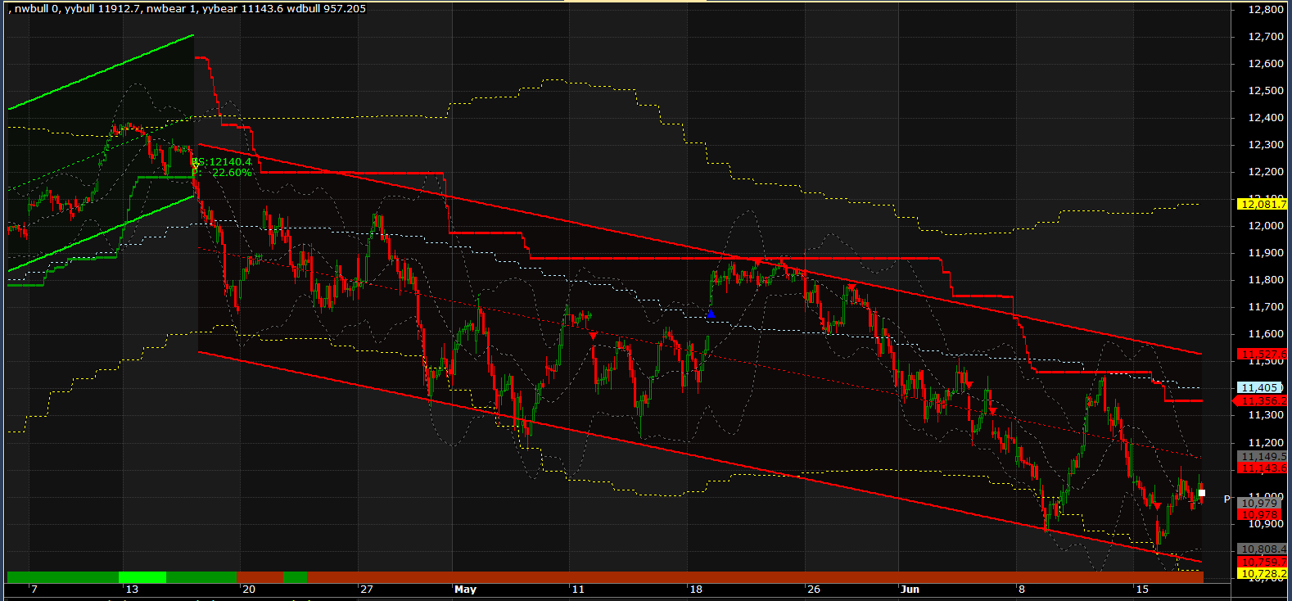Image resolution: width=1292 pixels, height=601 pixels.
Task: Click the '26 date axis label
Action: pos(812,590)
